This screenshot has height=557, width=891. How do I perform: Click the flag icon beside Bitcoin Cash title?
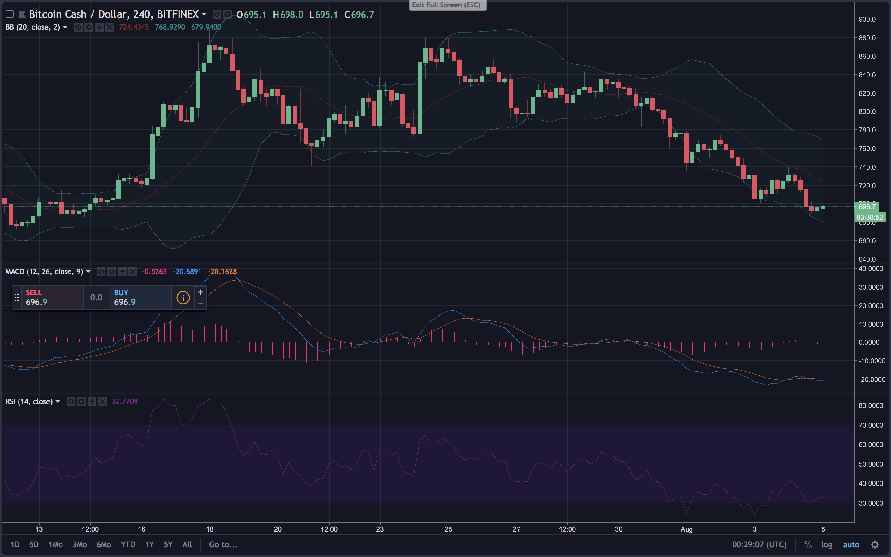22,14
